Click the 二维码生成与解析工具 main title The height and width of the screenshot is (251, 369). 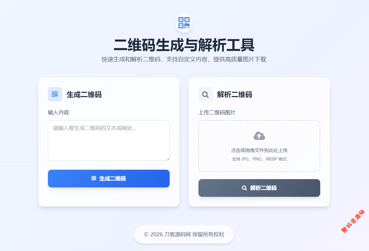click(x=184, y=45)
